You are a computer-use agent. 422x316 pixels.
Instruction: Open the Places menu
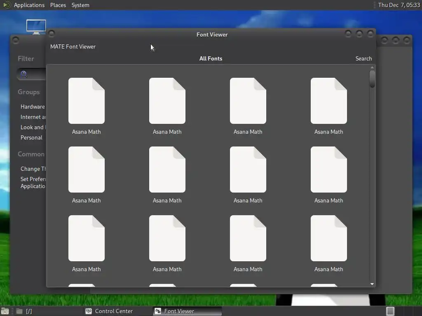(58, 5)
